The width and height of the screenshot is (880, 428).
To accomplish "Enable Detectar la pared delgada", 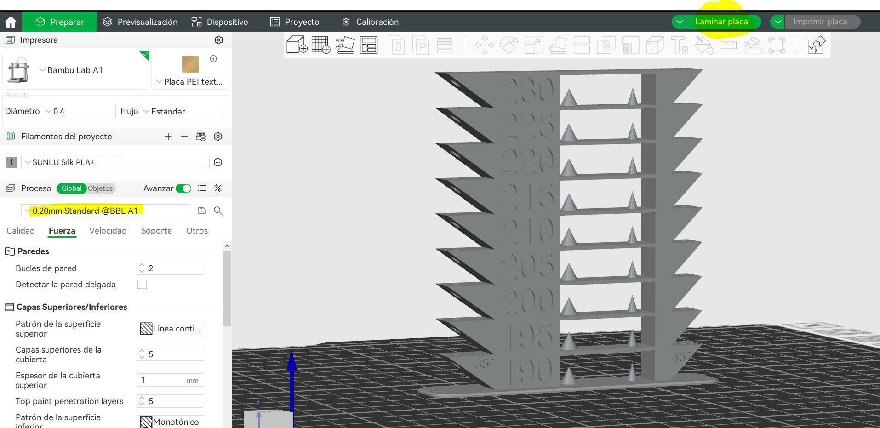I will point(142,284).
